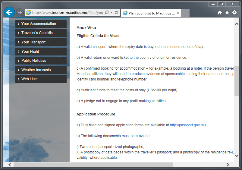Click the vertical scrollbar down arrow
This screenshot has width=242, height=170.
coord(237,156)
